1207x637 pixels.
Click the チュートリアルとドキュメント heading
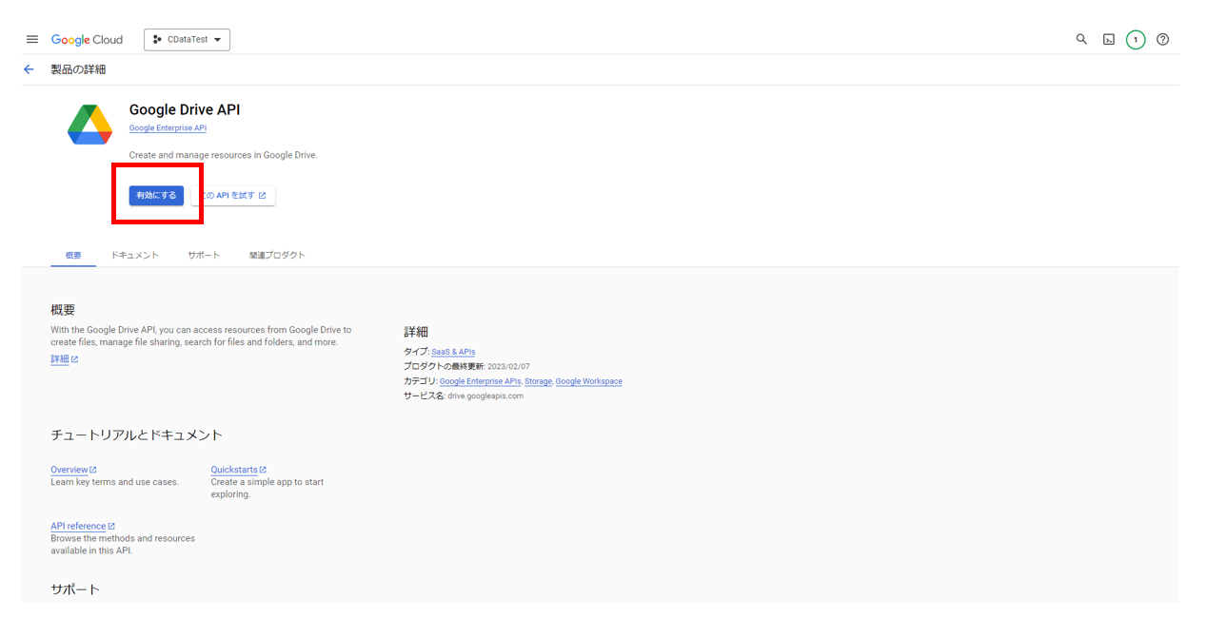pos(136,434)
